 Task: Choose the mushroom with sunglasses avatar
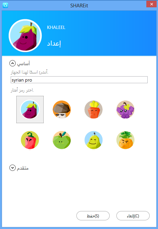coord(62,109)
